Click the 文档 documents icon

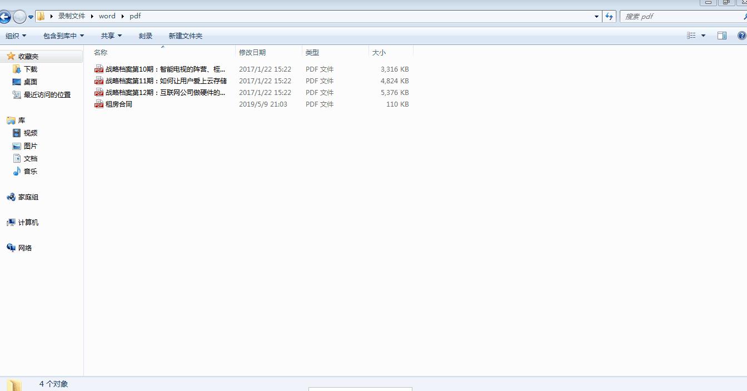pyautogui.click(x=17, y=158)
